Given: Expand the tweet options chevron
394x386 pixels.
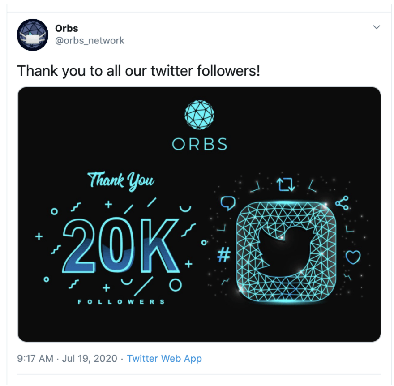Looking at the screenshot, I should click(x=377, y=27).
